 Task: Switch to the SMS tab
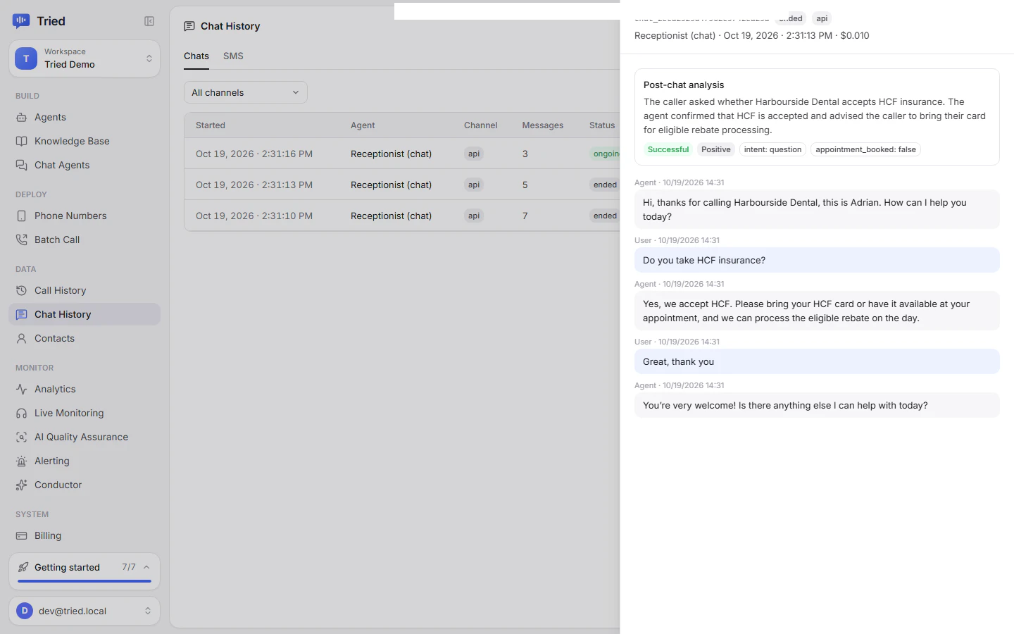coord(233,56)
